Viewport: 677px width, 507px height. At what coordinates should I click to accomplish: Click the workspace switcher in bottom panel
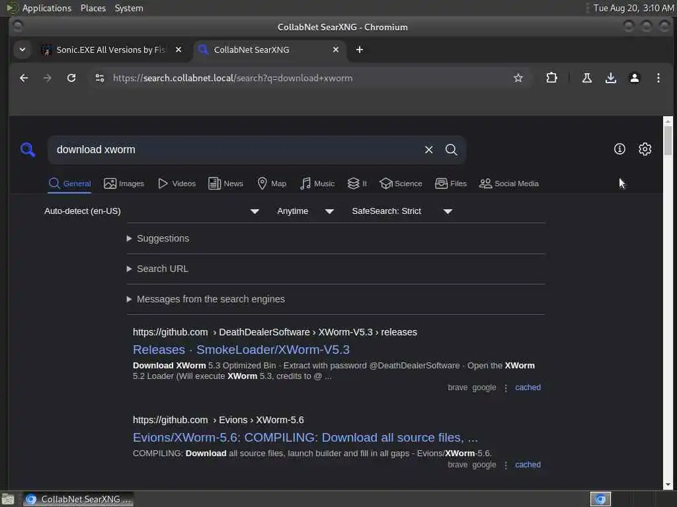click(600, 499)
